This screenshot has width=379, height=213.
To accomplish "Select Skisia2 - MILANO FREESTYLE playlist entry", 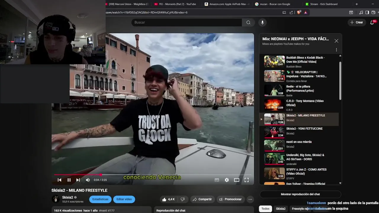I will [299, 119].
